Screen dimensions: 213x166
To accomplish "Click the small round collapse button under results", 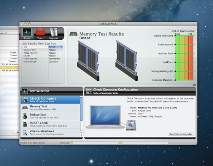I will point(194,85).
